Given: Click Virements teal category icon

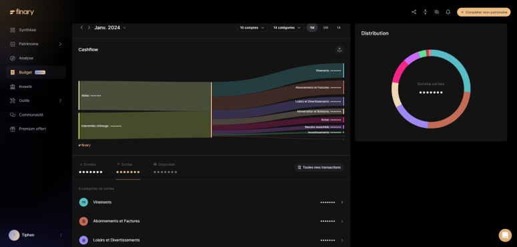Looking at the screenshot, I should 83,202.
